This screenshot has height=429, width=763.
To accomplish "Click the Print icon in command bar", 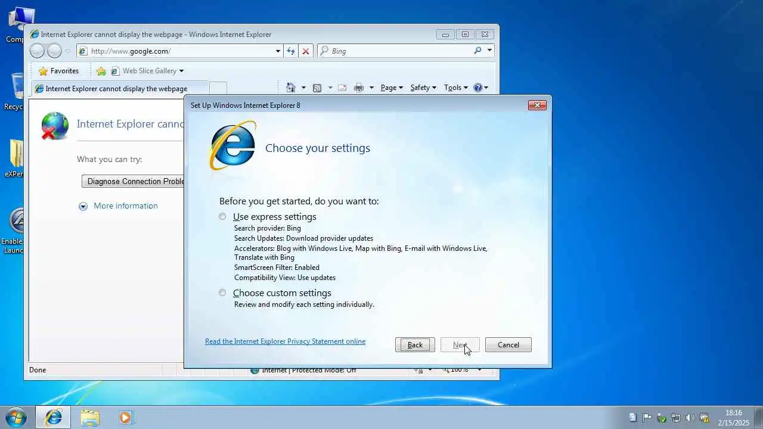I will pyautogui.click(x=359, y=88).
